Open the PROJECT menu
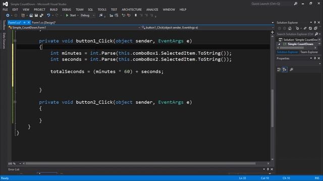The width and height of the screenshot is (323, 181). (39, 10)
